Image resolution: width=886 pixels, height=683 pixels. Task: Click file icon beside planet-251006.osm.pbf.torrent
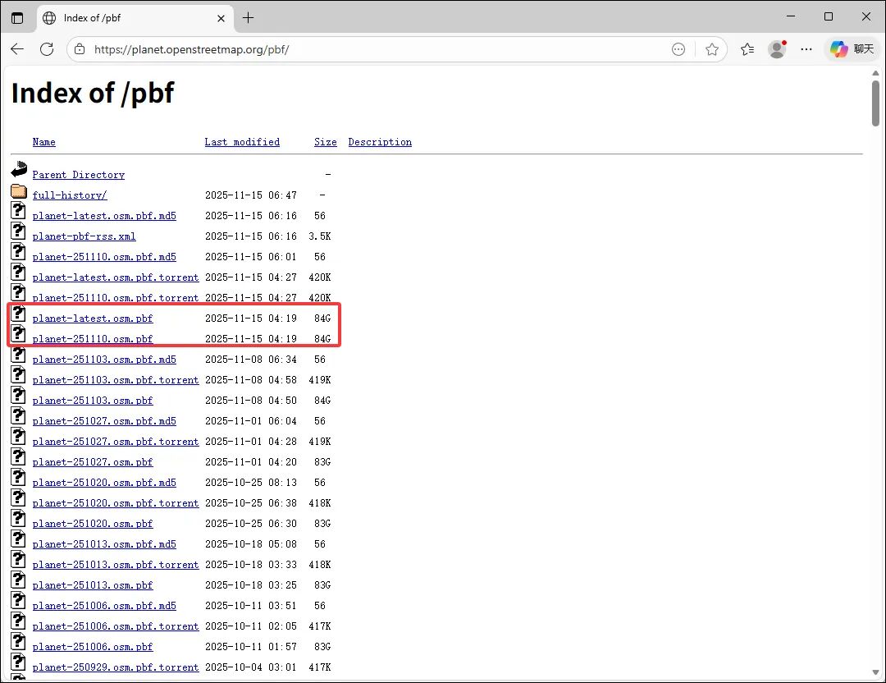point(19,621)
